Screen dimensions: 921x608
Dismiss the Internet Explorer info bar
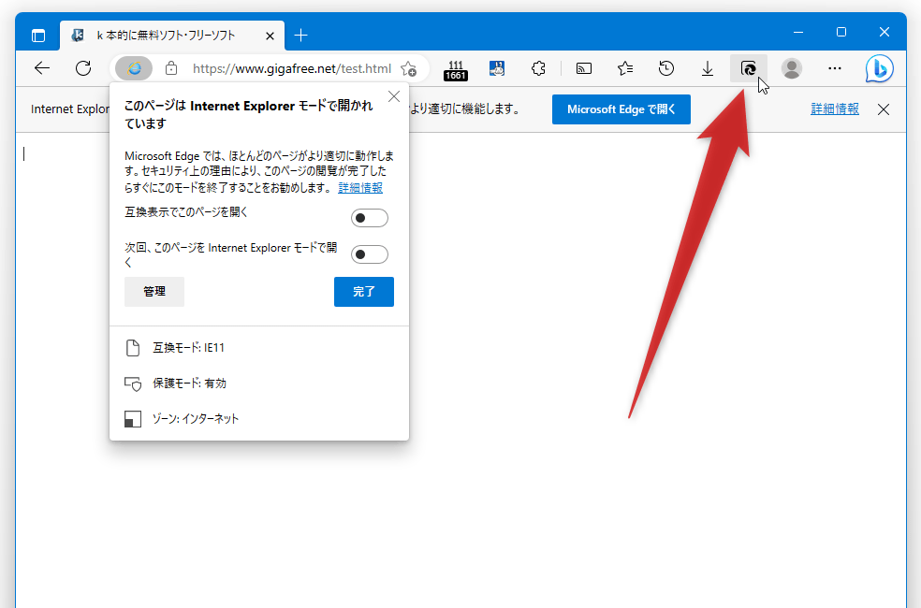click(884, 109)
